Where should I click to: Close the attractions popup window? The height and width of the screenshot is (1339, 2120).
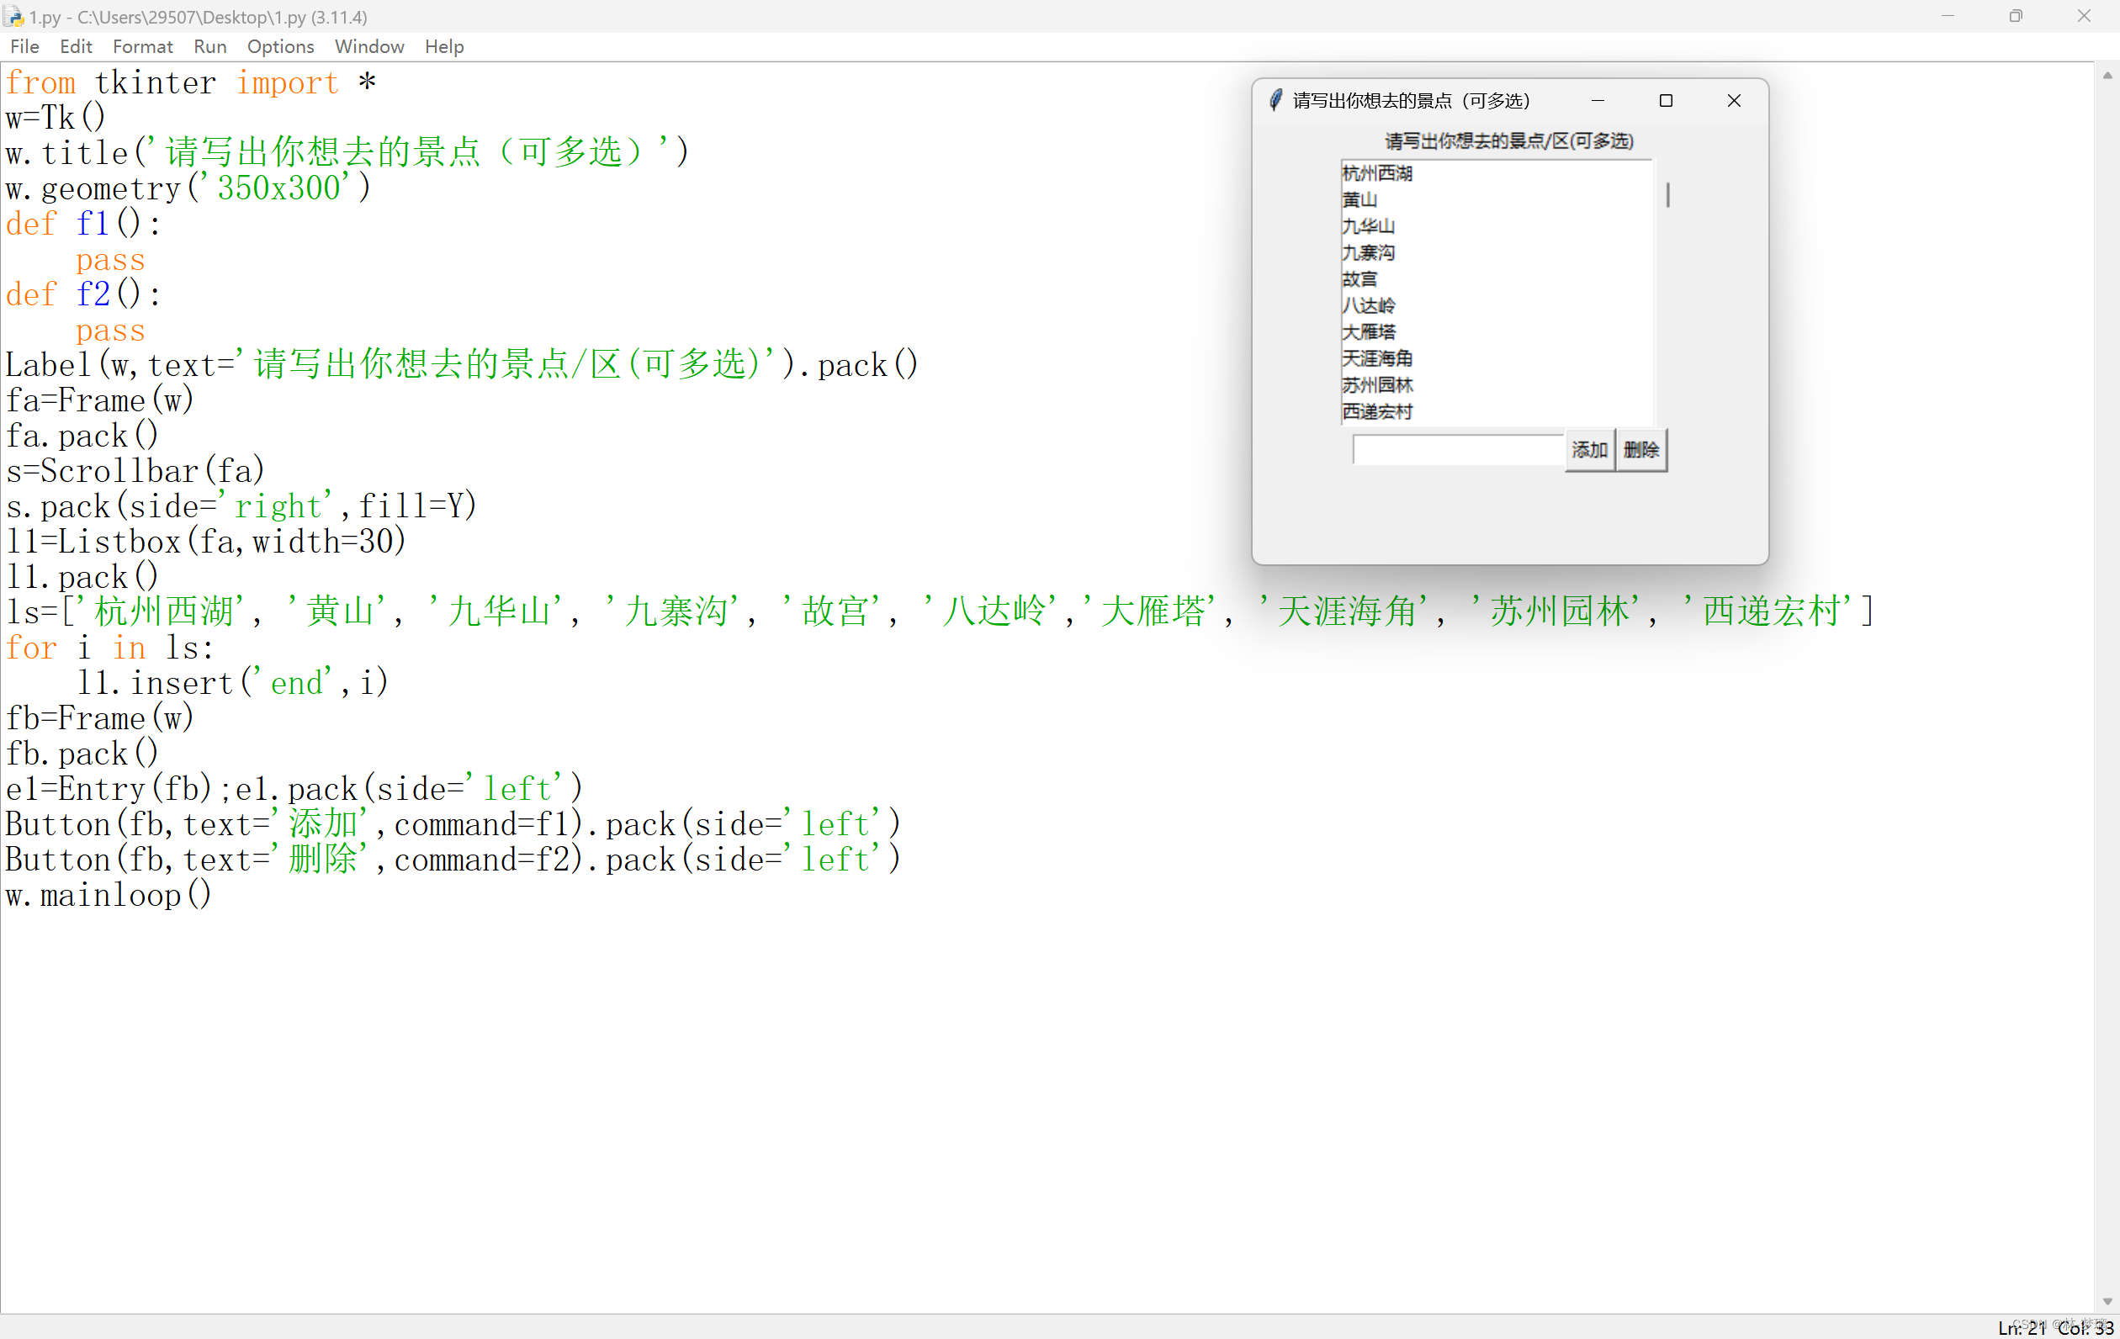[1733, 100]
